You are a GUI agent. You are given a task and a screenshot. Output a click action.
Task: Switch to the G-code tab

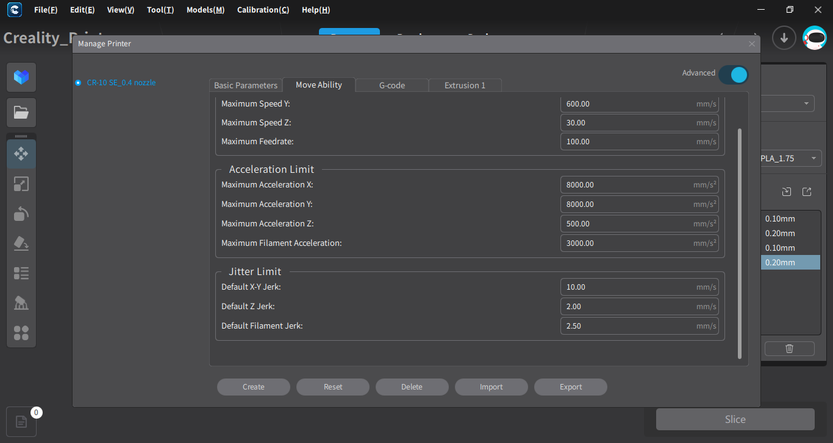click(x=392, y=85)
